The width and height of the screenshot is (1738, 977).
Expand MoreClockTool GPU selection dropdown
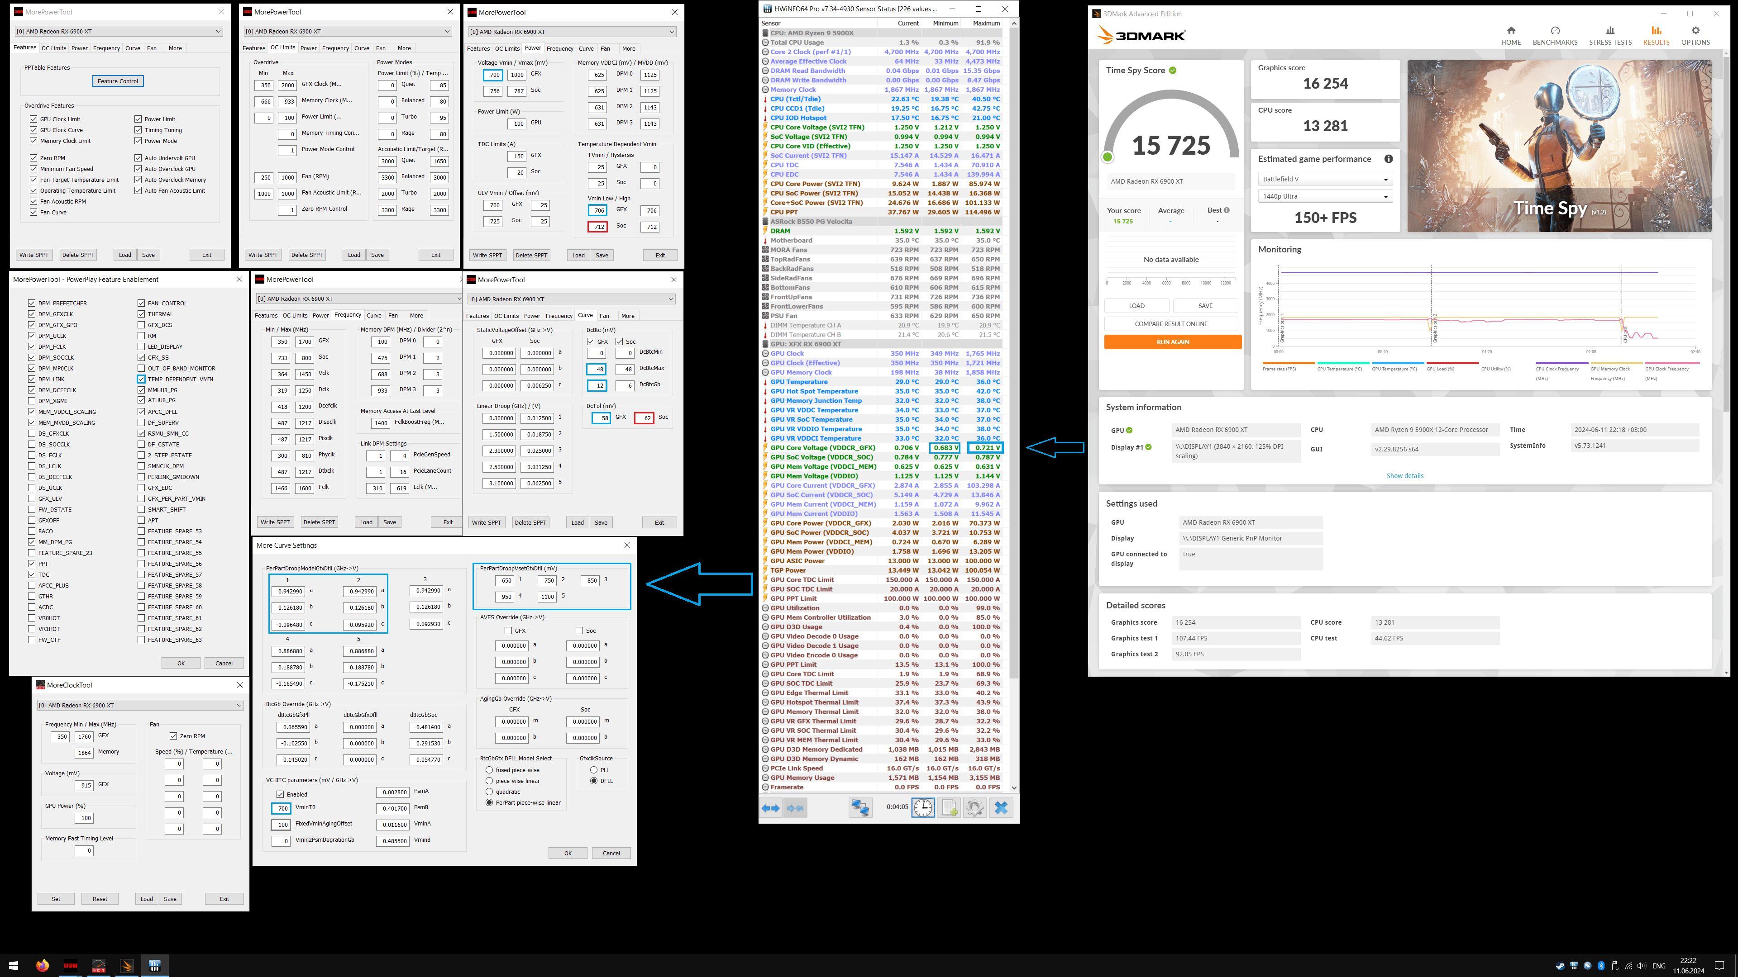[x=140, y=705]
